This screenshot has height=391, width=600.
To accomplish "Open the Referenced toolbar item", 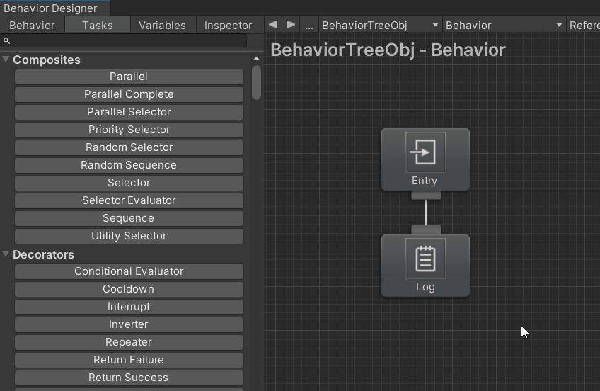I will [583, 25].
